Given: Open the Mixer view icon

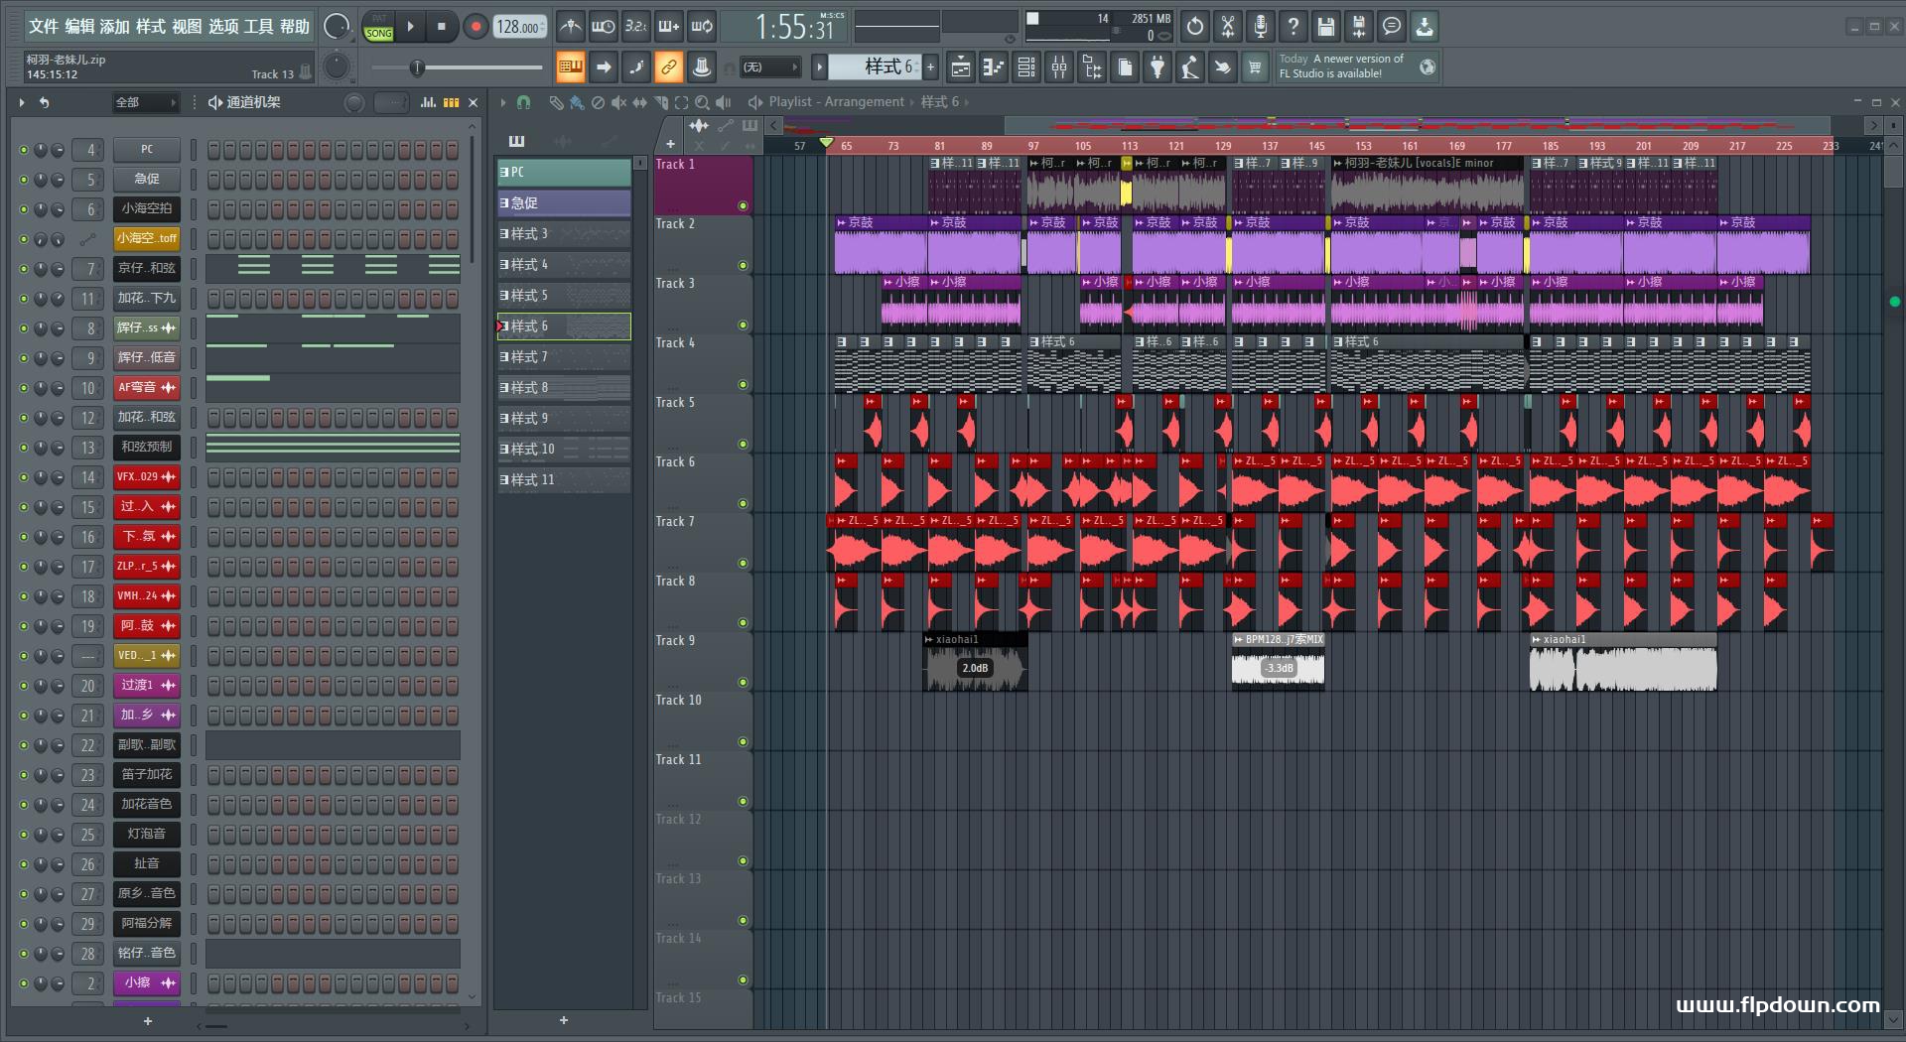Looking at the screenshot, I should click(1059, 67).
